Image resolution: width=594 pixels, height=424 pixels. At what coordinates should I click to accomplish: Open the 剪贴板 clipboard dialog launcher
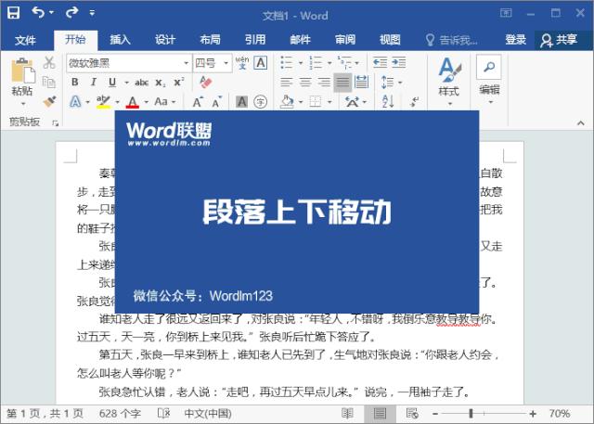(56, 122)
